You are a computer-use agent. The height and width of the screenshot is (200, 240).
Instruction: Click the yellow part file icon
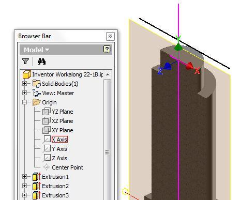(x=27, y=74)
